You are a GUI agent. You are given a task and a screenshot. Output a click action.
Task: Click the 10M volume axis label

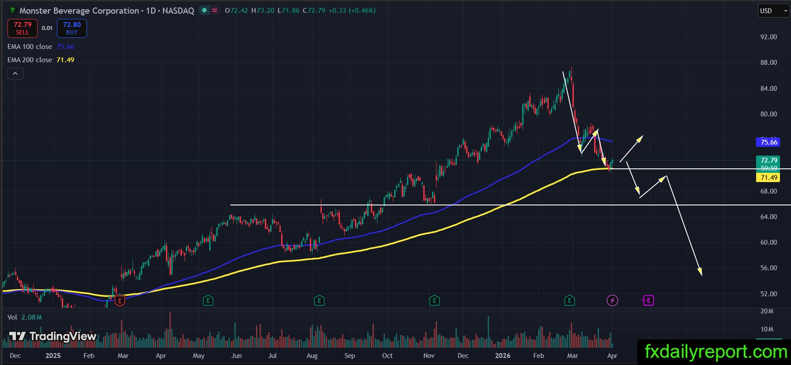pyautogui.click(x=767, y=329)
